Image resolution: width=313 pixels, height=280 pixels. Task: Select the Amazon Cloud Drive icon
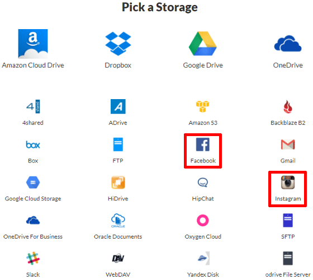click(x=33, y=44)
